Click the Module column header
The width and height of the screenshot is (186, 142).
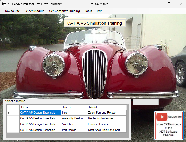tap(107, 107)
